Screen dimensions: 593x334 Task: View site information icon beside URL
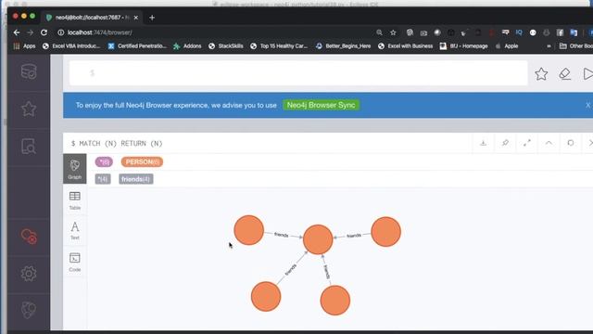point(60,32)
